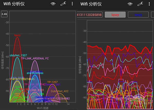Tap the eye view icon in right screen

[x=130, y=4]
